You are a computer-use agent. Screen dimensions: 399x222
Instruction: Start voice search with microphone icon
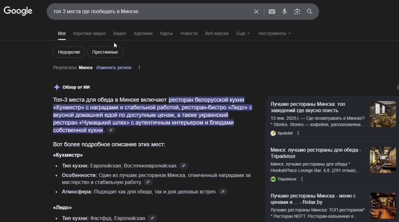click(x=285, y=12)
